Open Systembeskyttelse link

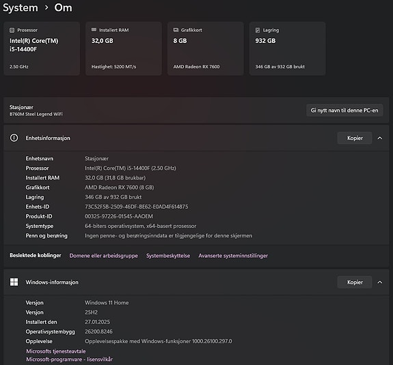pos(168,256)
